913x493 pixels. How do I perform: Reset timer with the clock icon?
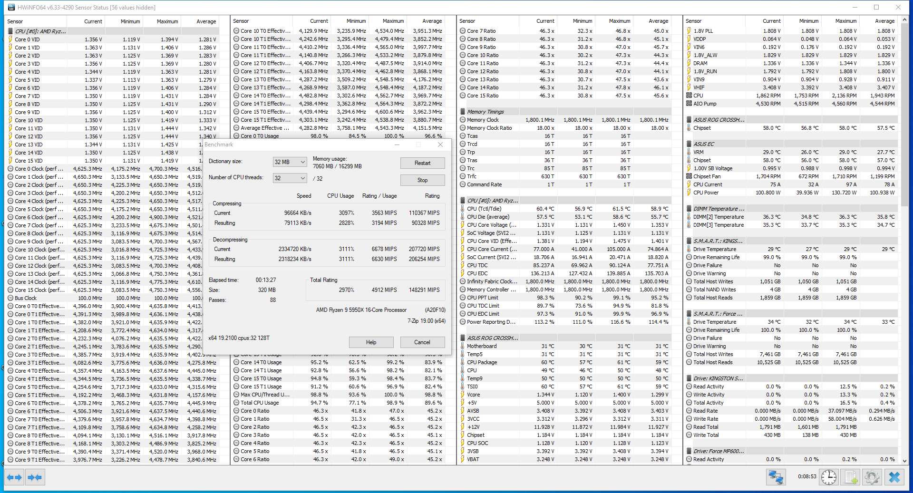(829, 477)
